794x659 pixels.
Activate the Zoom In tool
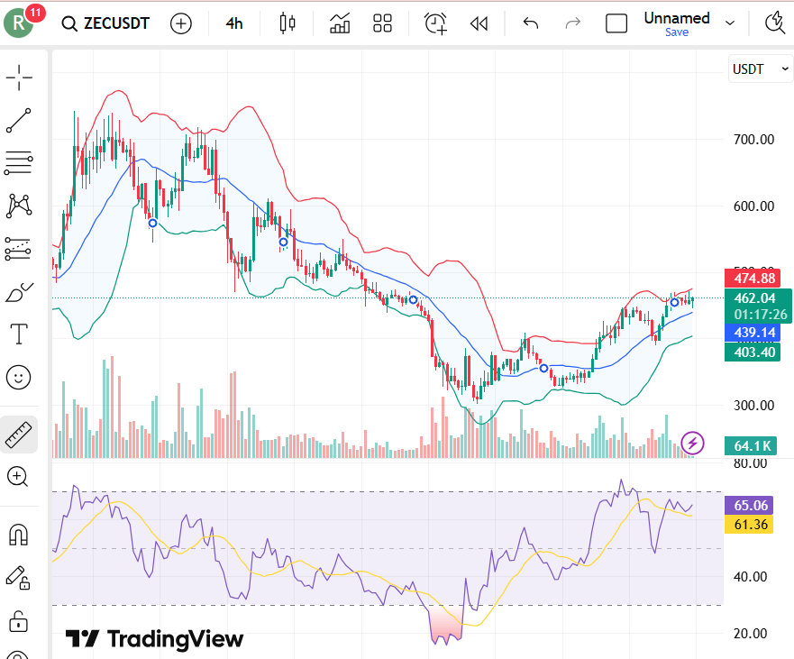pos(18,477)
